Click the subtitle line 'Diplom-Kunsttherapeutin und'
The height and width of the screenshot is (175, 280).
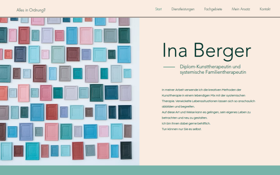pos(210,67)
